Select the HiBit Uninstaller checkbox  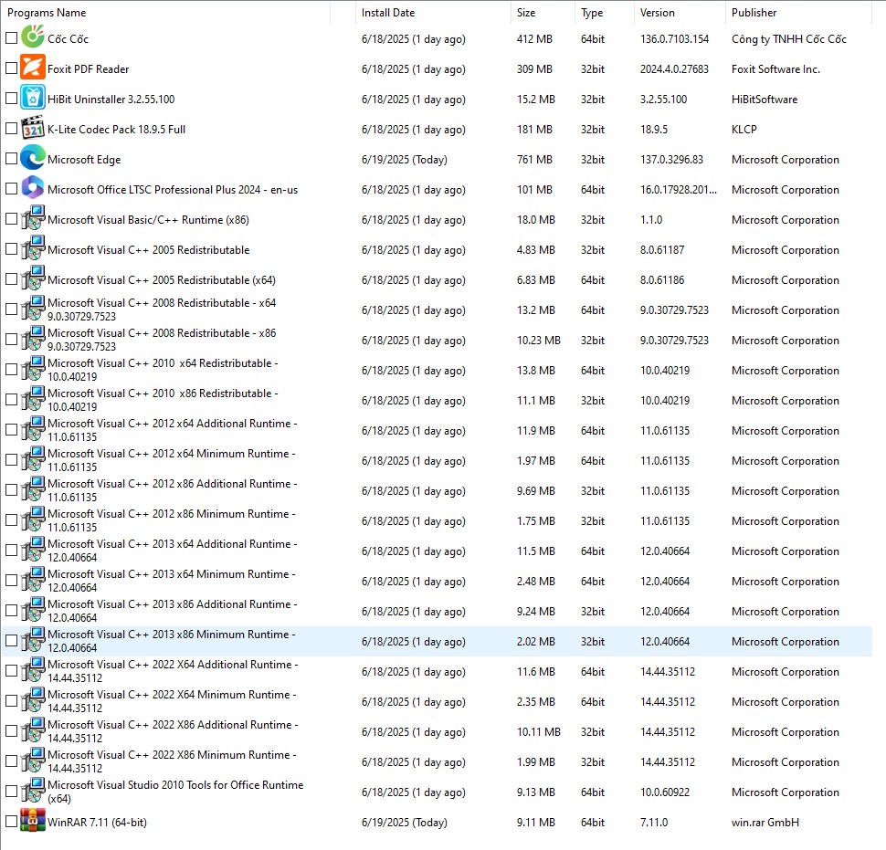pyautogui.click(x=11, y=99)
